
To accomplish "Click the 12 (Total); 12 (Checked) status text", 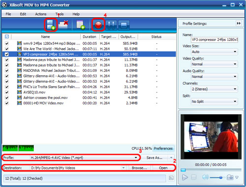I will pyautogui.click(x=24, y=178).
